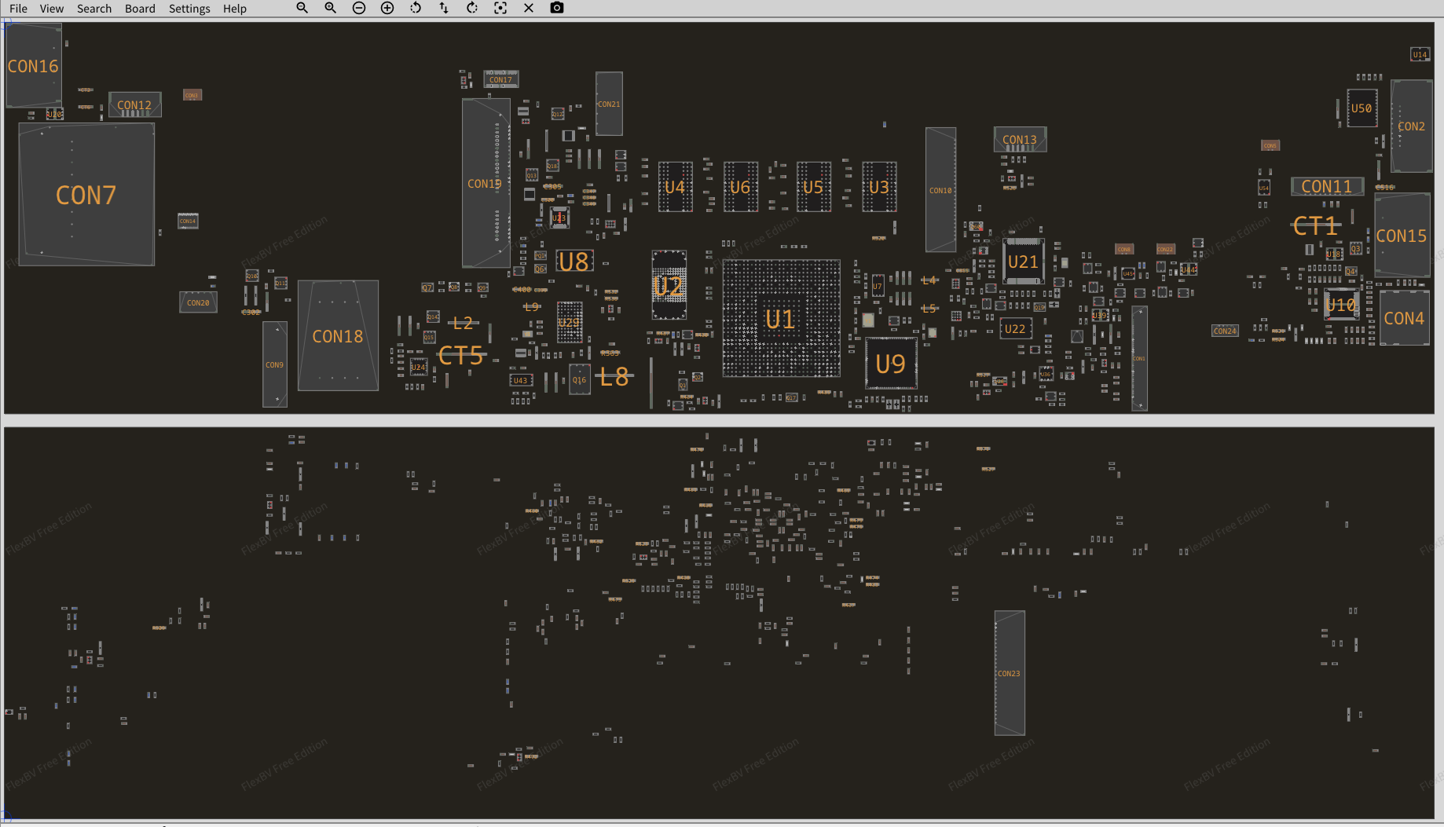This screenshot has height=827, width=1444.
Task: Open the View menu
Action: [52, 9]
